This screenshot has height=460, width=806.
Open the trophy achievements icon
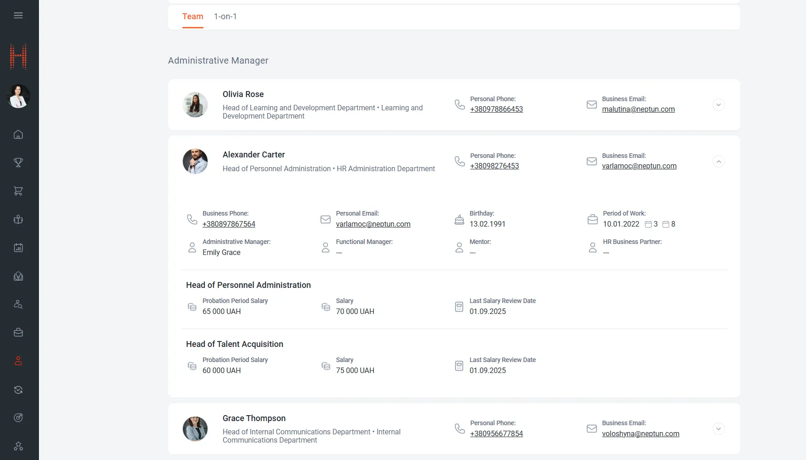(x=18, y=162)
